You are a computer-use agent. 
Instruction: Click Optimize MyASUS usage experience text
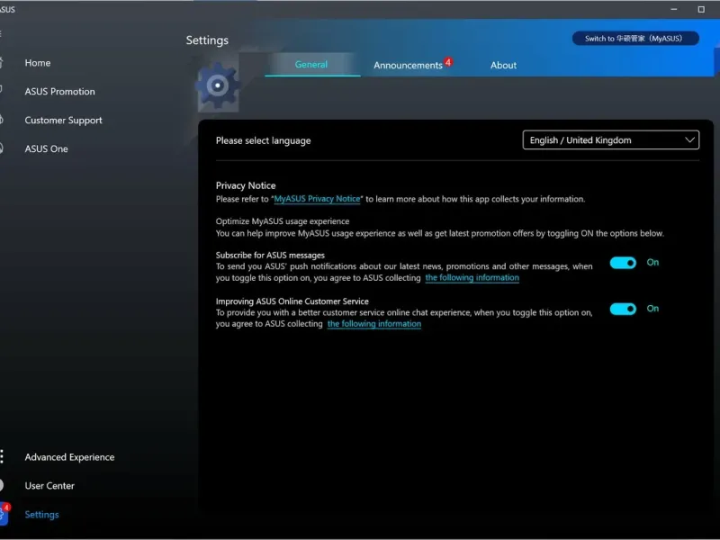(283, 221)
